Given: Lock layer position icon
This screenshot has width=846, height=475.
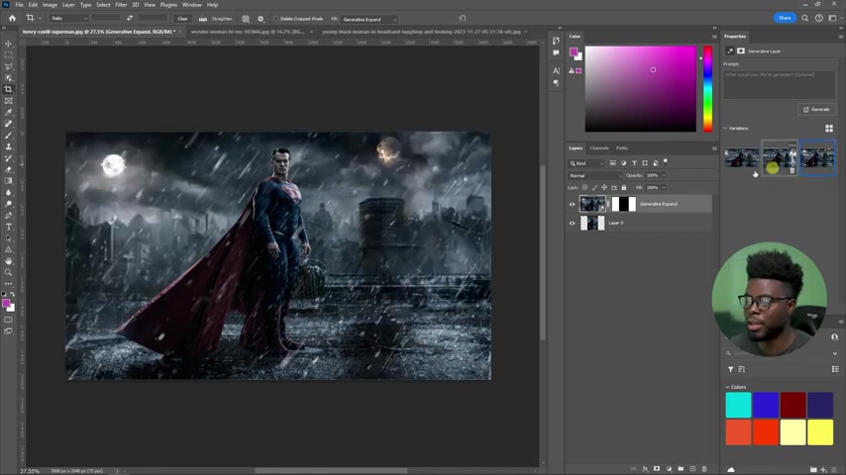Looking at the screenshot, I should tap(603, 188).
